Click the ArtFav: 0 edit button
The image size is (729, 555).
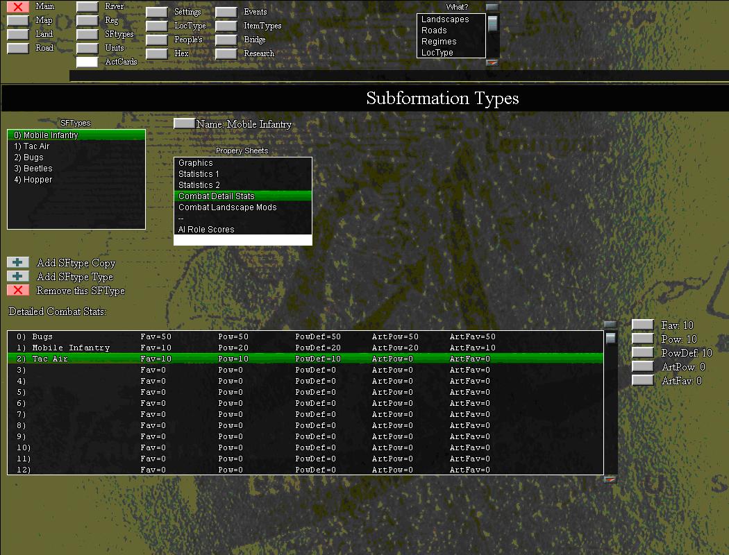click(643, 380)
